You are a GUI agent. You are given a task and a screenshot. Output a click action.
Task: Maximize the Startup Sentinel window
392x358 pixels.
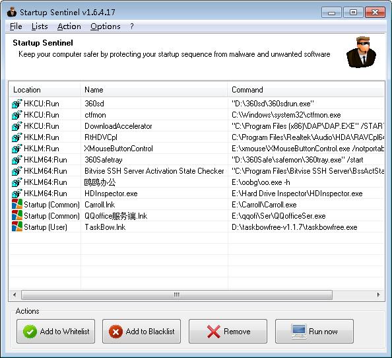[x=353, y=13]
